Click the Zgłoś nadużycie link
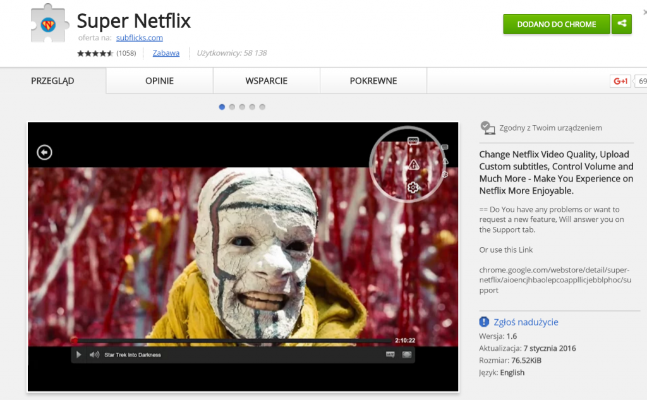The width and height of the screenshot is (647, 400). 526,322
